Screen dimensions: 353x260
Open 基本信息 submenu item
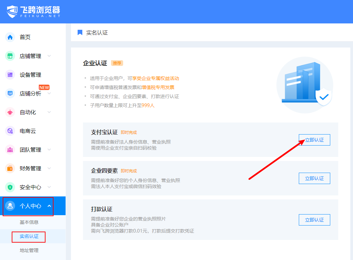(29, 222)
